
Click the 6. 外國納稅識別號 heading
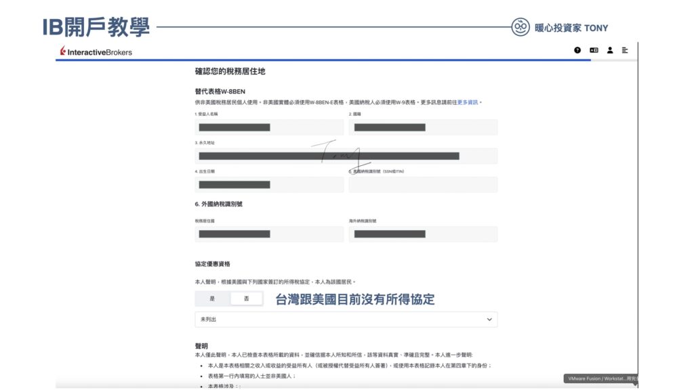pos(219,204)
